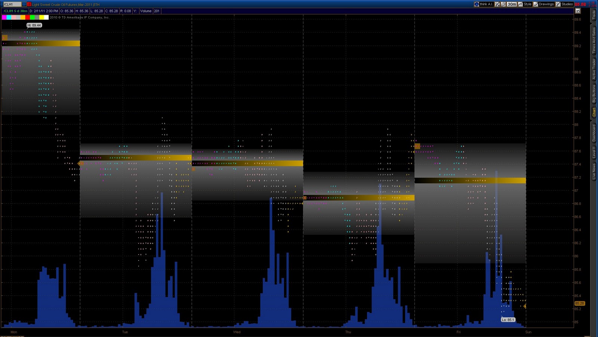Open the think A.I. feature
Screen dimensions: 598x337
[485, 4]
